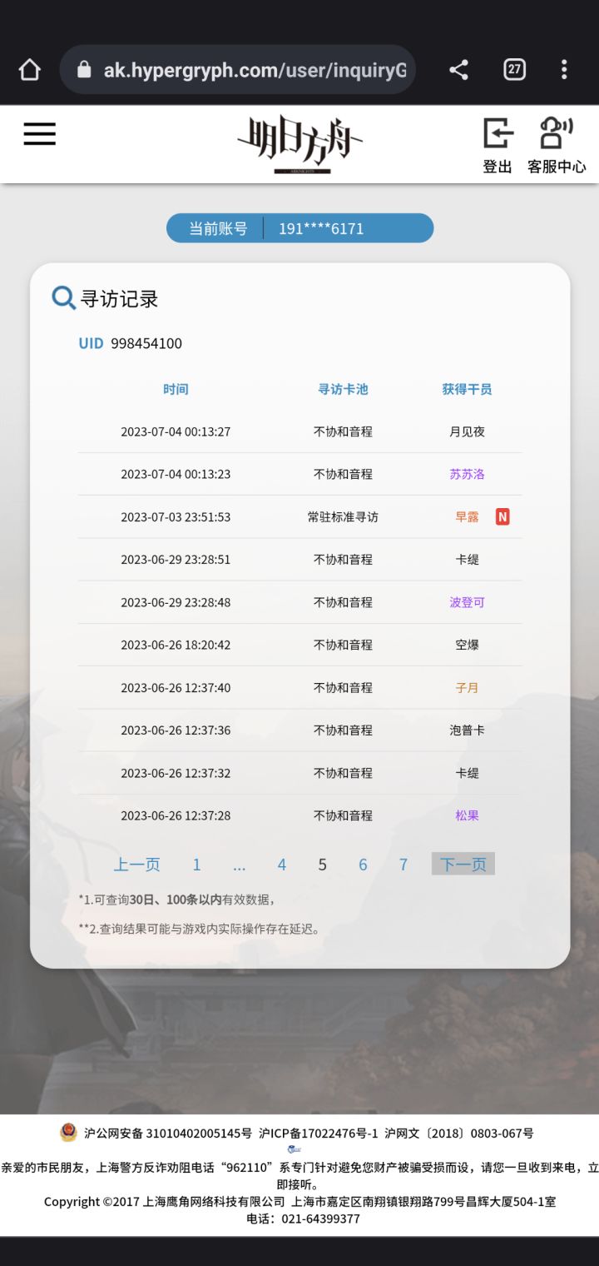Open 客服中心 customer service center

coord(557,146)
